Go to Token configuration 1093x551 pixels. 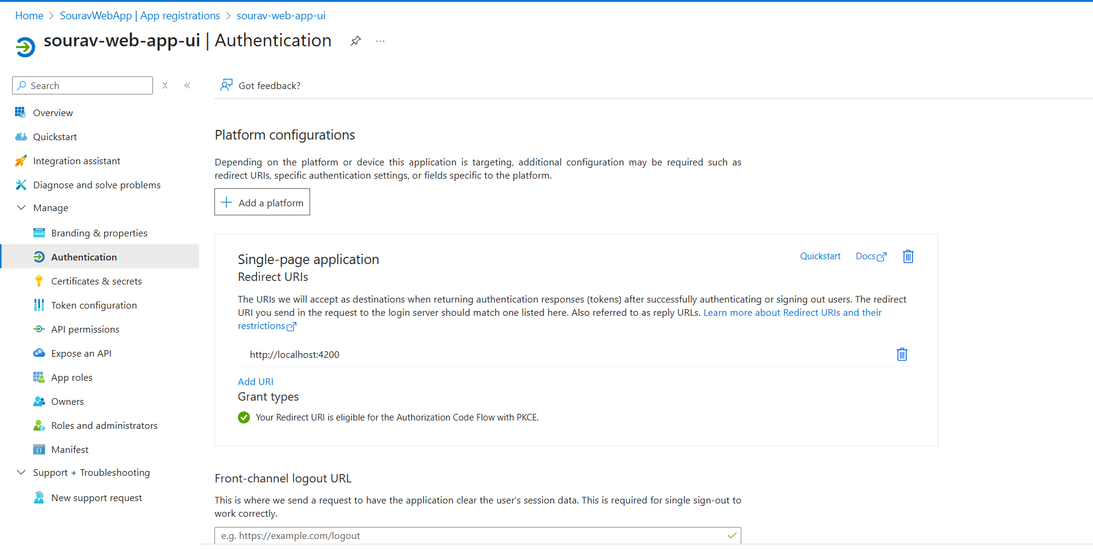pos(94,305)
